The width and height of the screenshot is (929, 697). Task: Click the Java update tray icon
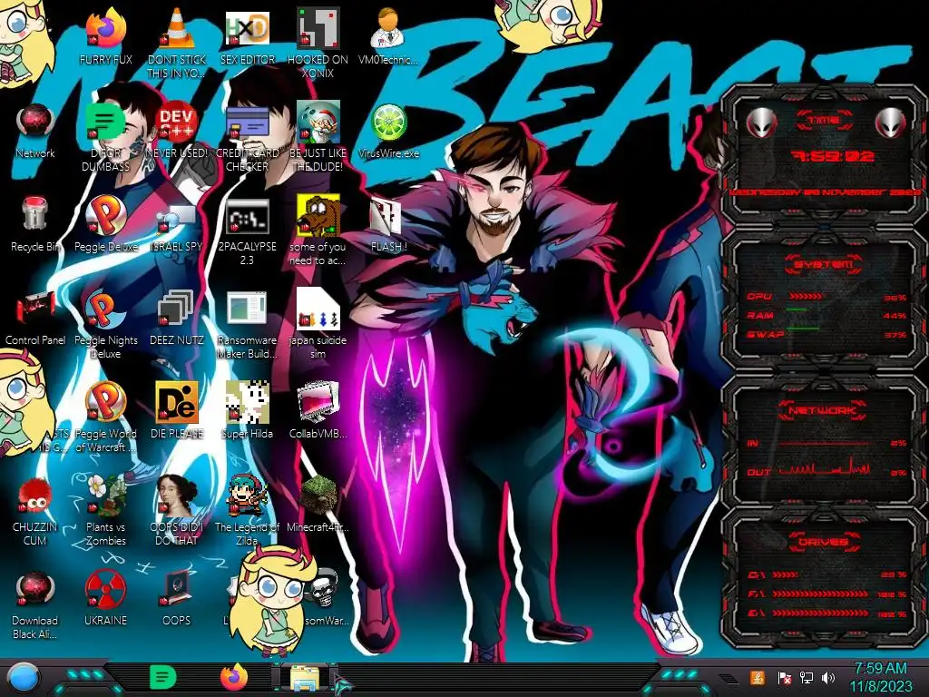[758, 677]
